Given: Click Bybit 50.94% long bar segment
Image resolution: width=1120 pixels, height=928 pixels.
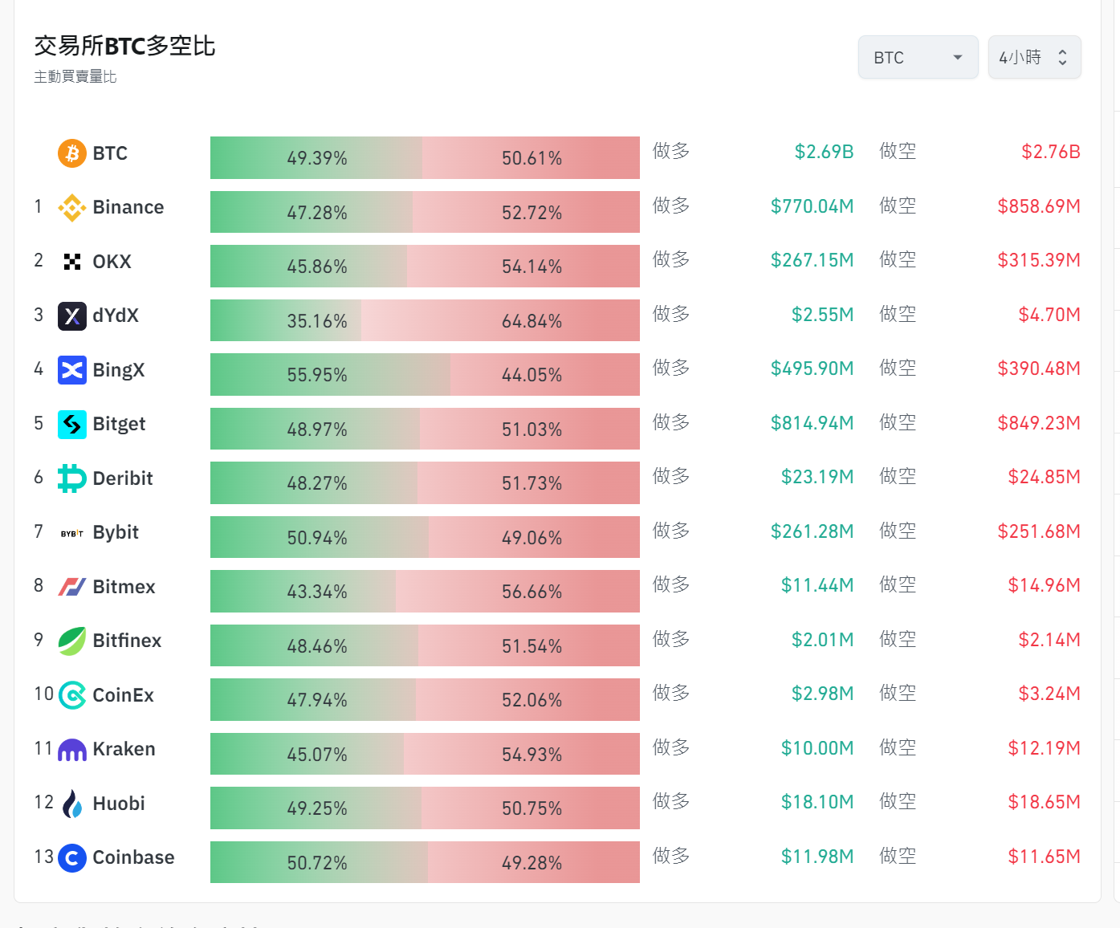Looking at the screenshot, I should pyautogui.click(x=320, y=537).
